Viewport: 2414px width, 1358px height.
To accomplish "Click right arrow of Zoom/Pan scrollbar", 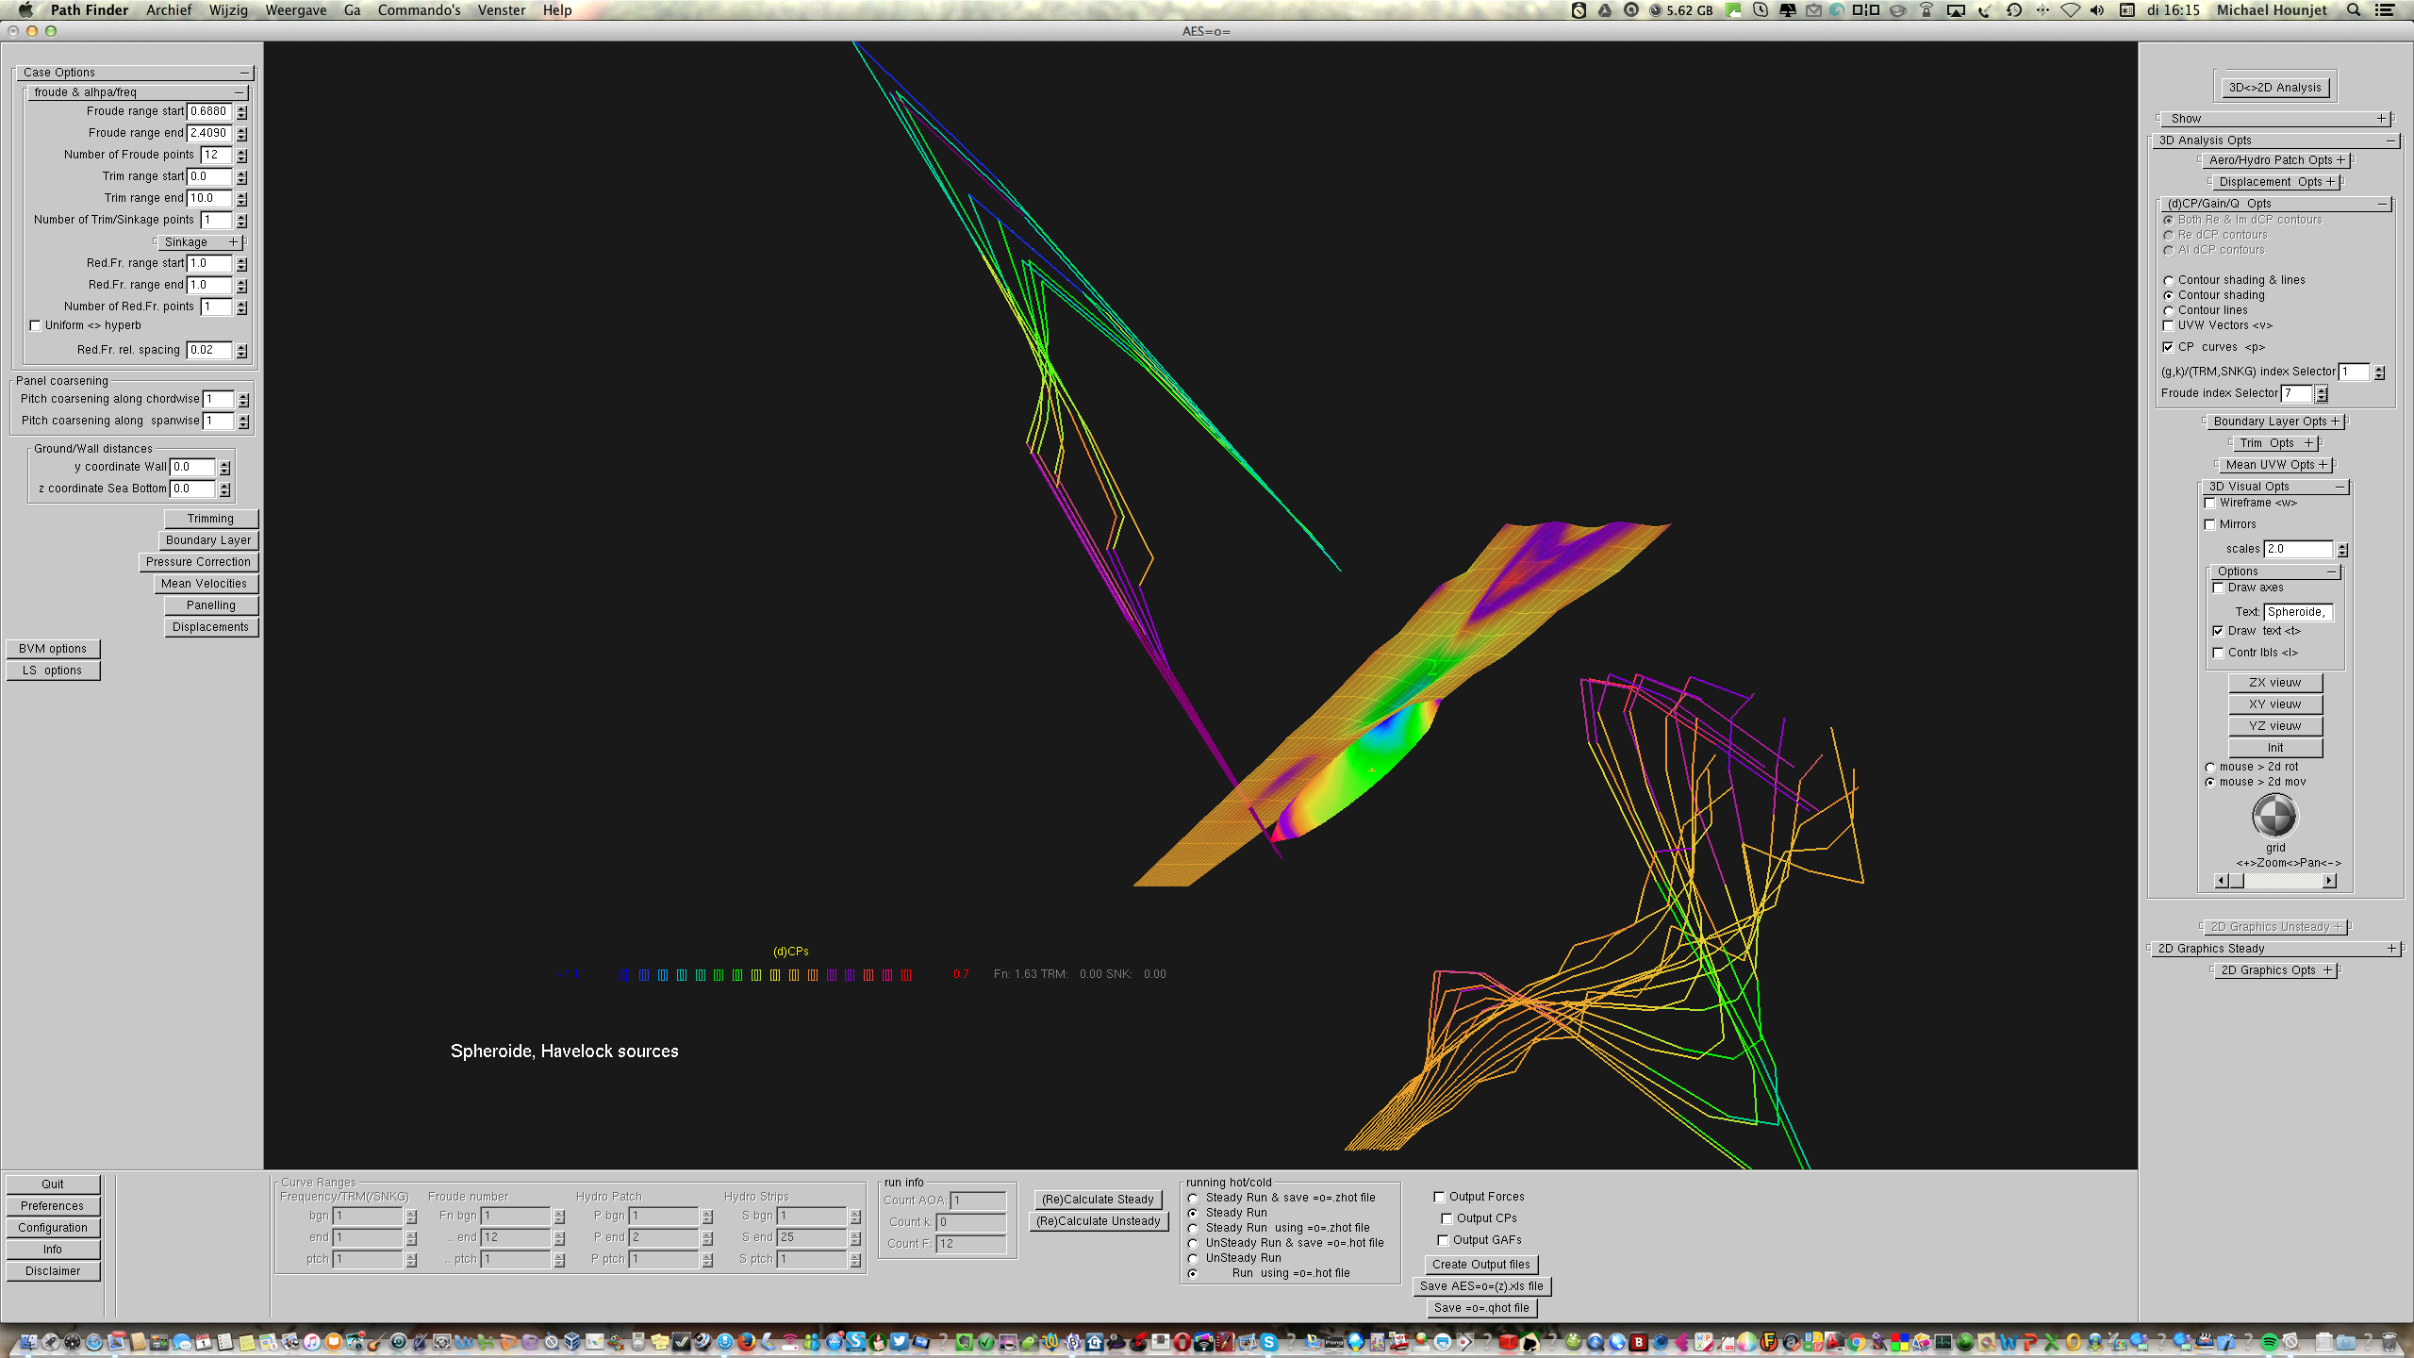I will point(2329,881).
